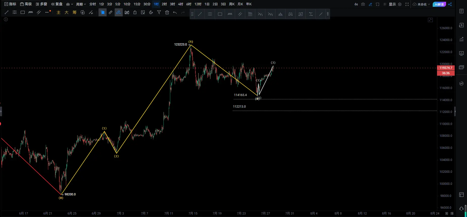This screenshot has height=217, width=467.
Task: Toggle the lock drawings icon
Action: [135, 12]
